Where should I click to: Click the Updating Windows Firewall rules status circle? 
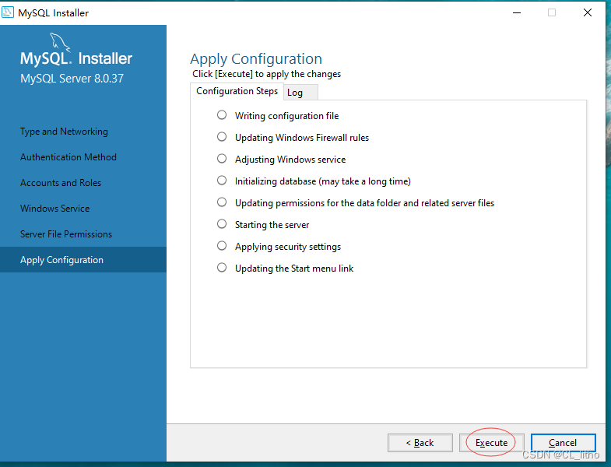pyautogui.click(x=222, y=137)
